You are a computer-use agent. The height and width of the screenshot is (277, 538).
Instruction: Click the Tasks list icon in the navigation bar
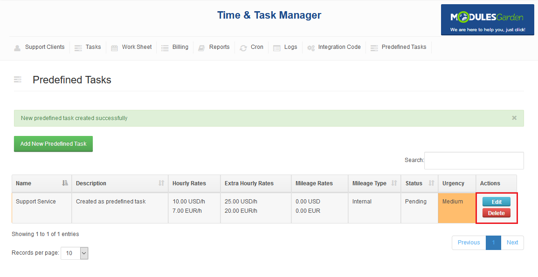[x=78, y=48]
